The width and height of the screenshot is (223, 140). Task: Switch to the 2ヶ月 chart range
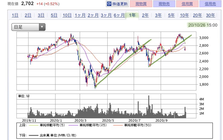point(93,15)
